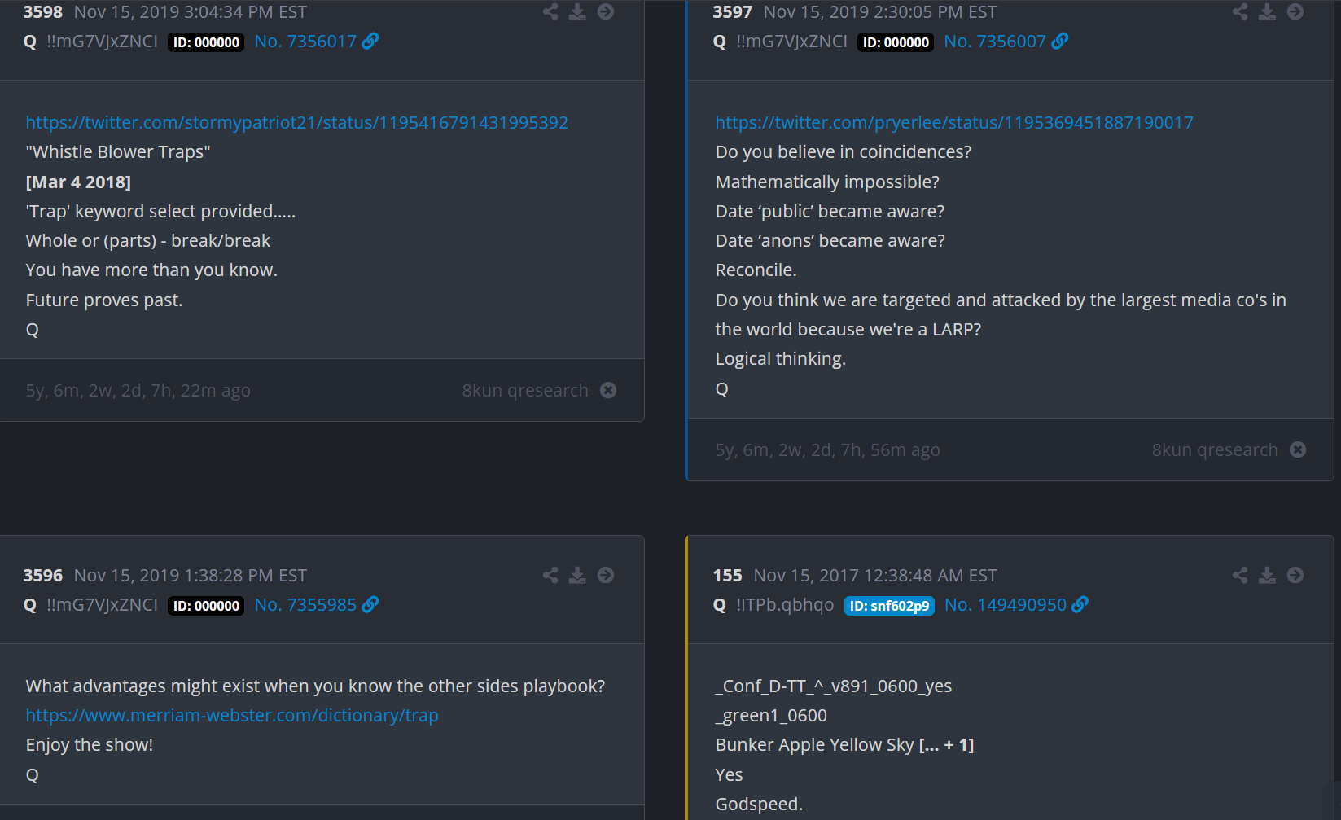Click the share icon on post 3598
Image resolution: width=1341 pixels, height=820 pixels.
(x=550, y=11)
